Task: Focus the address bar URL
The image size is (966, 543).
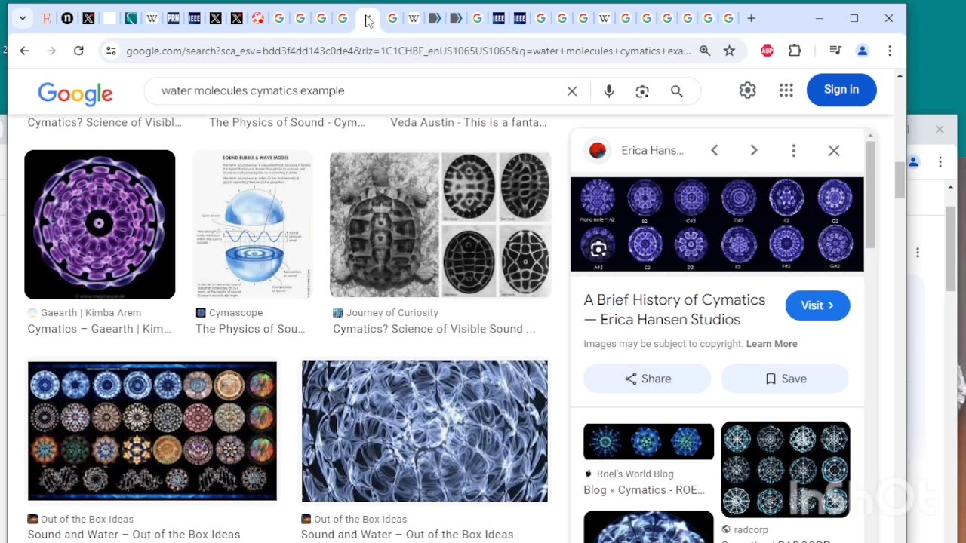Action: 408,51
